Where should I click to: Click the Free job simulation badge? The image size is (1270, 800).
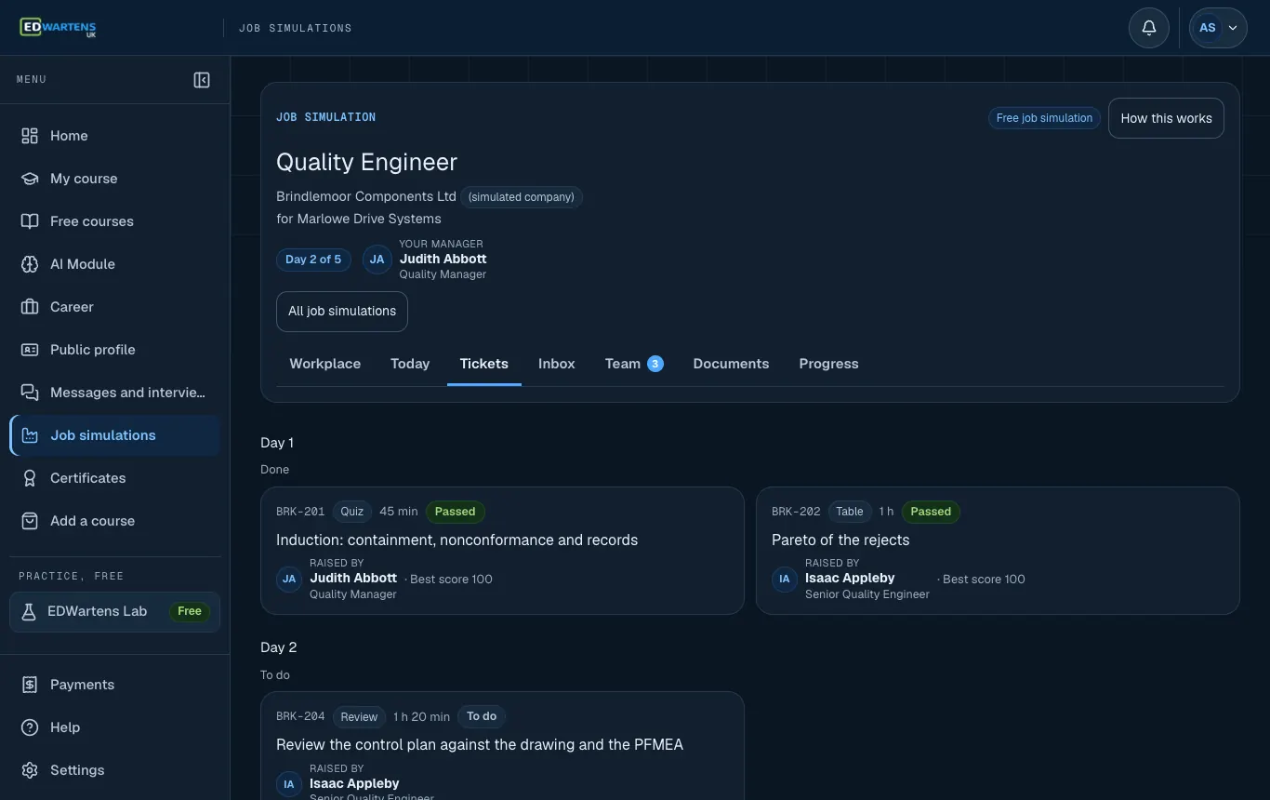coord(1044,118)
